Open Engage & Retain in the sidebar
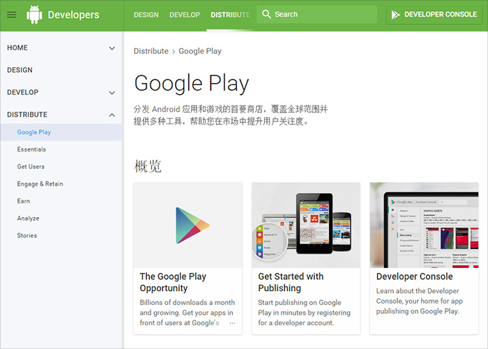This screenshot has width=488, height=349. point(40,184)
